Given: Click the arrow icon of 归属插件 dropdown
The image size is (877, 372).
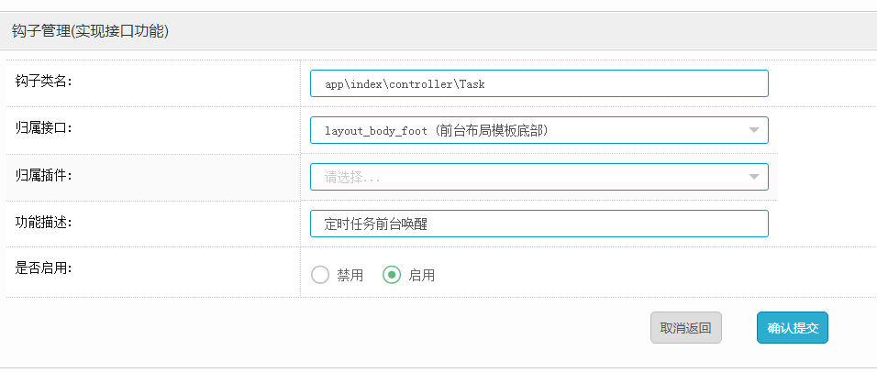Looking at the screenshot, I should coord(754,177).
